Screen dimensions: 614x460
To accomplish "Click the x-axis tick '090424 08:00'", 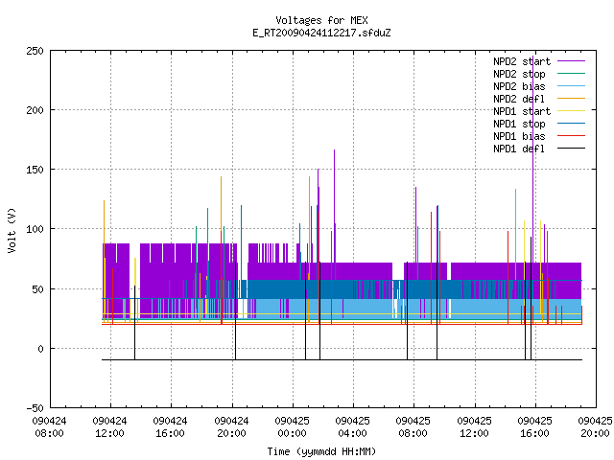I will click(49, 427).
